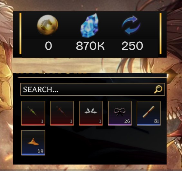Focus the SEARCH... input field
Image resolution: width=182 pixels, height=171 pixels.
[92, 90]
